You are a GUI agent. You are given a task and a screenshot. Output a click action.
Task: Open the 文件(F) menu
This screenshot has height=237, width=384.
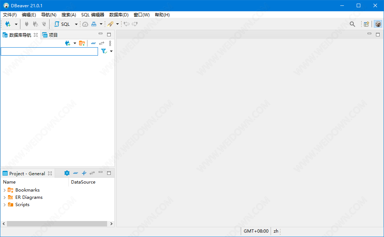coord(10,15)
